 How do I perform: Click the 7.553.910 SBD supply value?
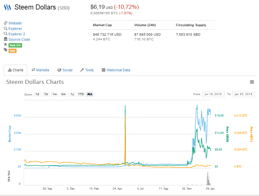[x=188, y=34]
